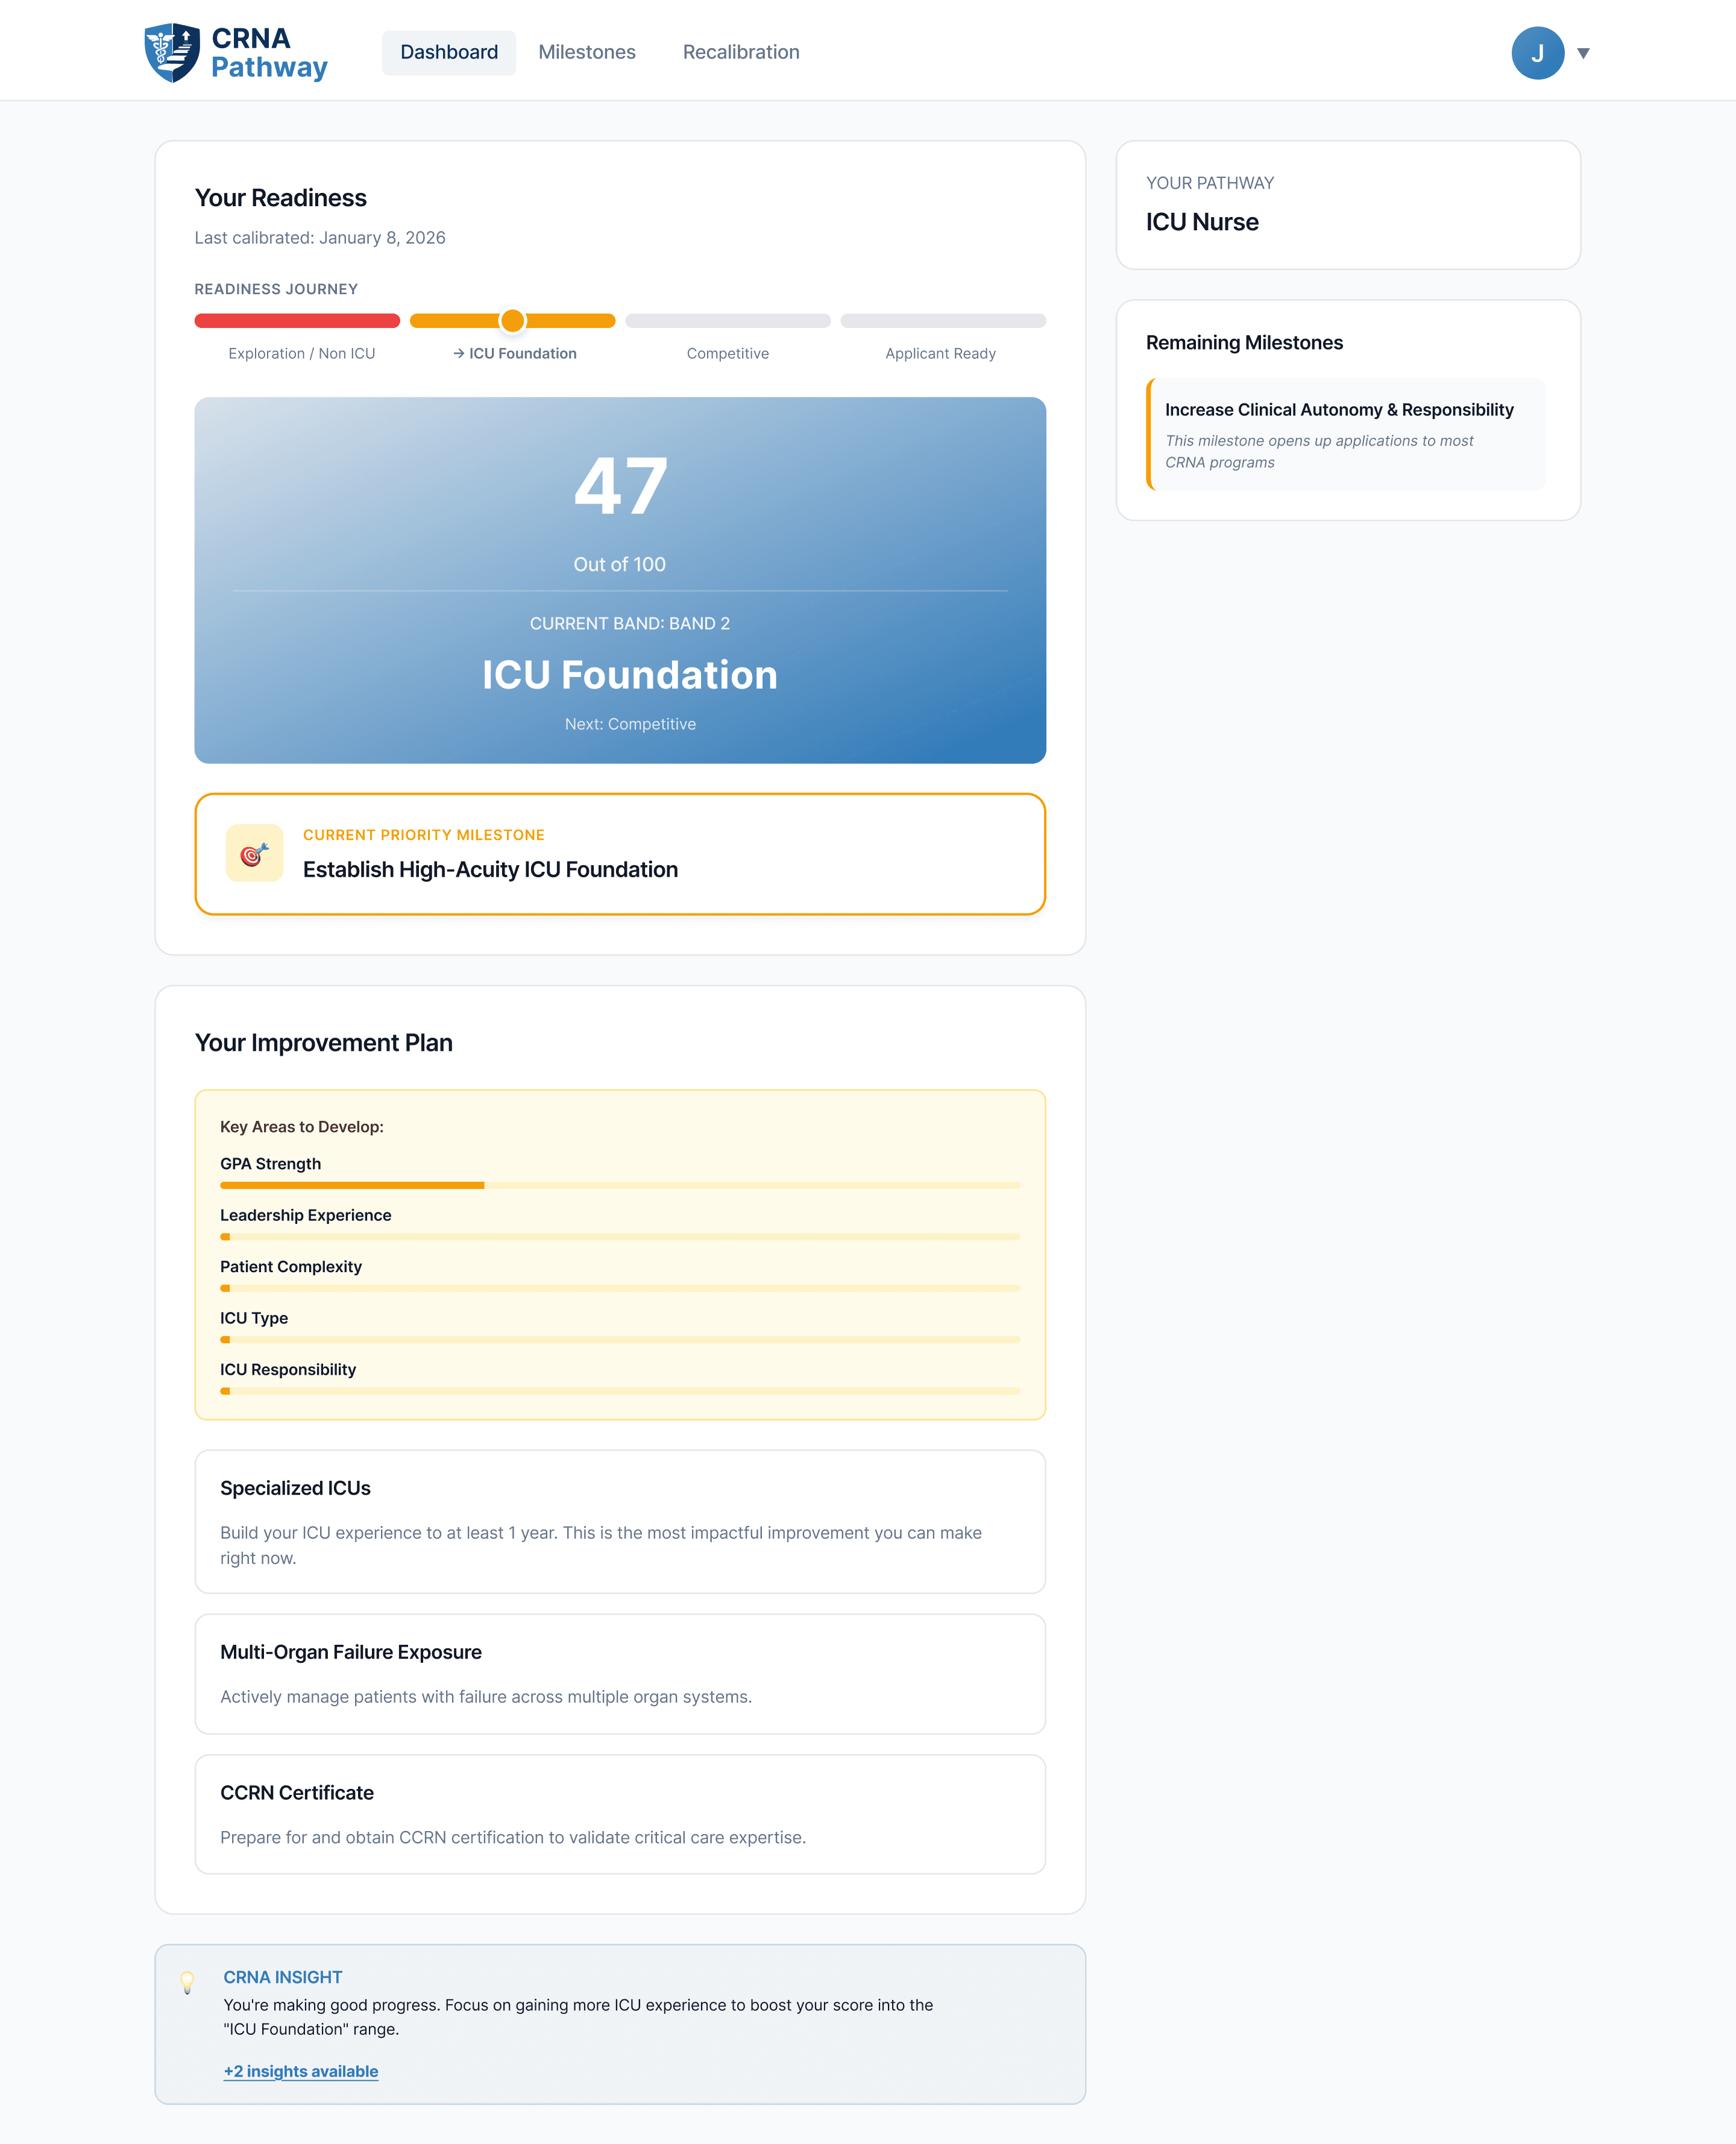Open the Specialized ICUs improvement card
This screenshot has width=1736, height=2144.
coord(620,1521)
